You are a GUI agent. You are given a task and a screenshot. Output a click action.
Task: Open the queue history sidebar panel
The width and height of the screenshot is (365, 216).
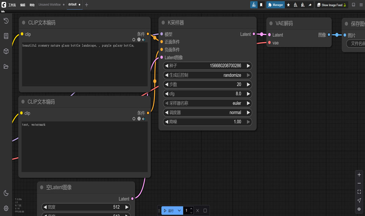click(x=6, y=21)
